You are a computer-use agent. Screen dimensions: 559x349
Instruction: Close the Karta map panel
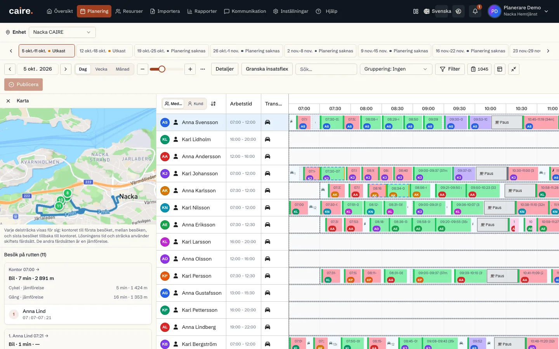pyautogui.click(x=8, y=101)
